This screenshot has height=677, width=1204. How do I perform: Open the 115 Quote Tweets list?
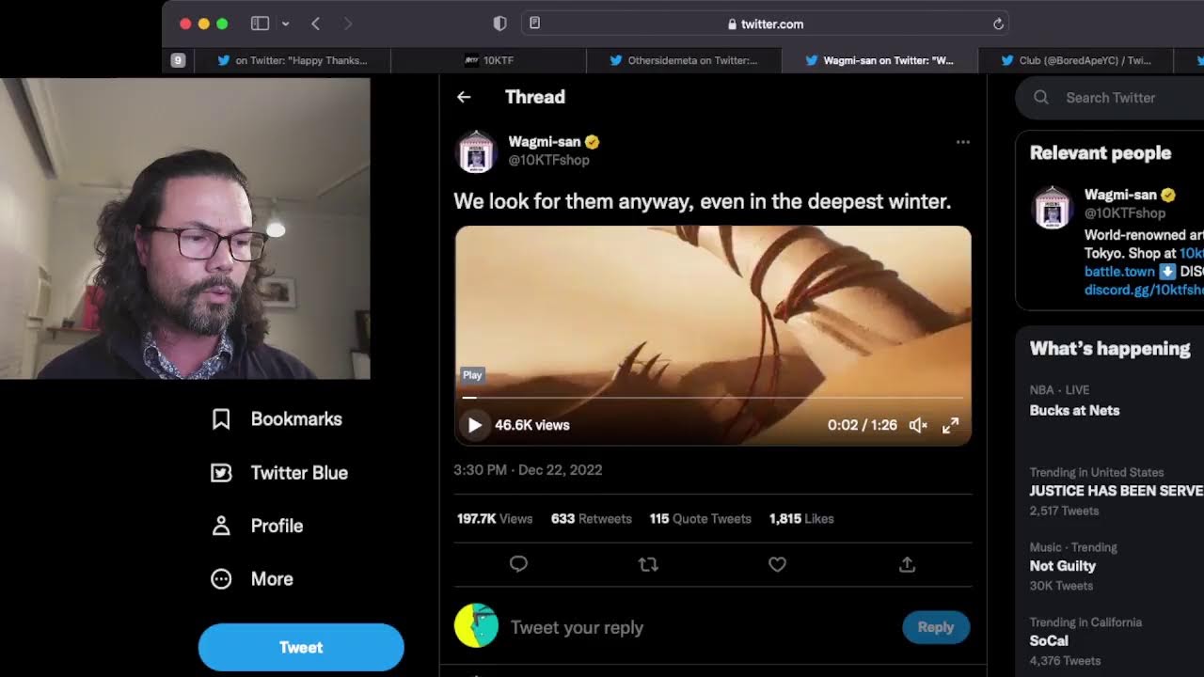click(700, 519)
